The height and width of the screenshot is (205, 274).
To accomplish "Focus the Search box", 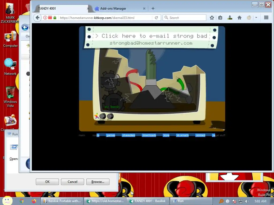I will coord(185,18).
